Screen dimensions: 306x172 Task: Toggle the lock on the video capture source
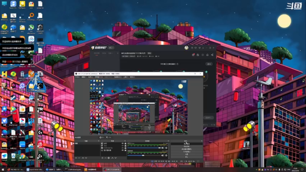tap(125, 148)
